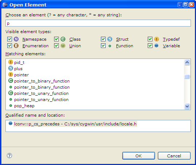The image size is (196, 165).
Task: Click the typedef icon beside pid_t
Action: click(11, 62)
